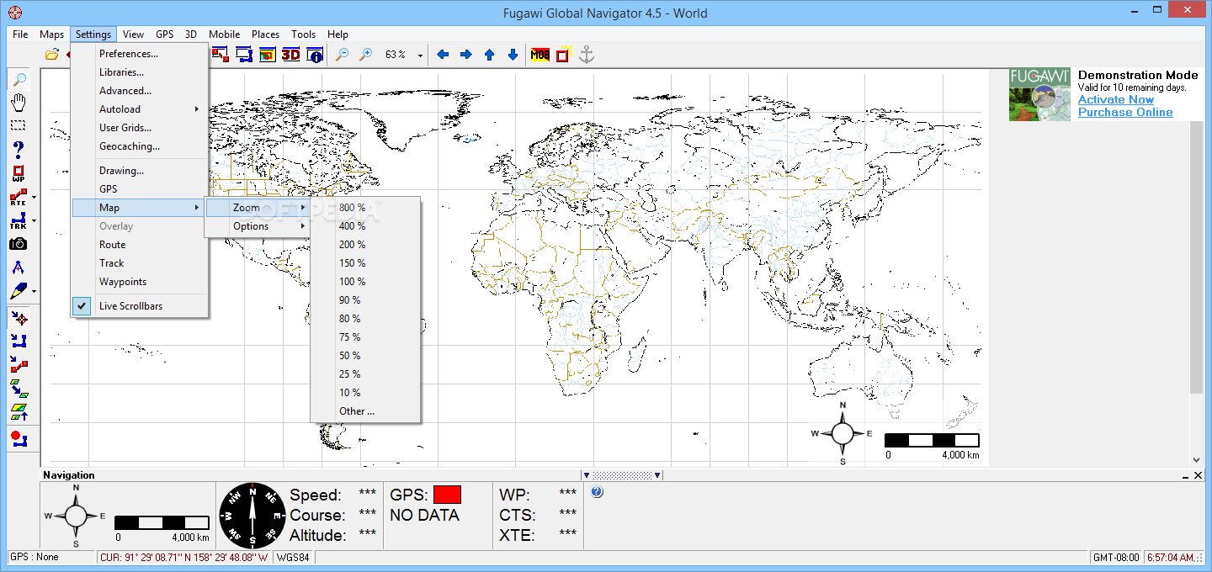Open the Mobile menu
This screenshot has width=1212, height=572.
click(224, 34)
